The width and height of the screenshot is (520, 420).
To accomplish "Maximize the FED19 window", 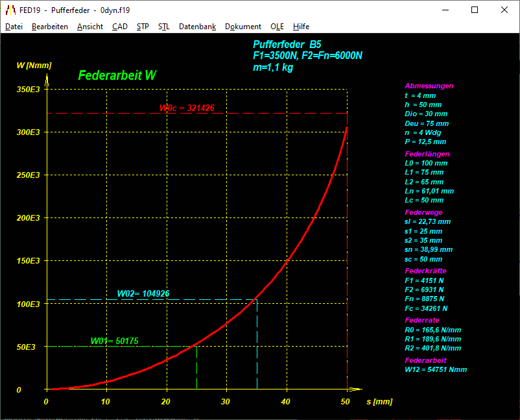I will [475, 10].
